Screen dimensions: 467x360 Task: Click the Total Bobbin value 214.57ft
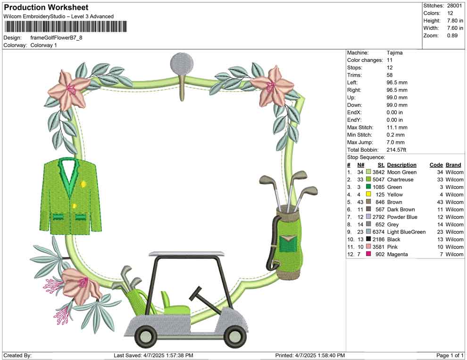[396, 149]
